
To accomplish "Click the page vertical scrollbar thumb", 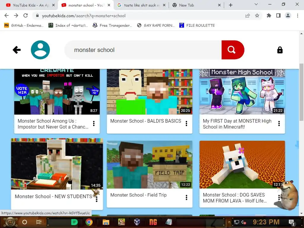I will click(302, 92).
